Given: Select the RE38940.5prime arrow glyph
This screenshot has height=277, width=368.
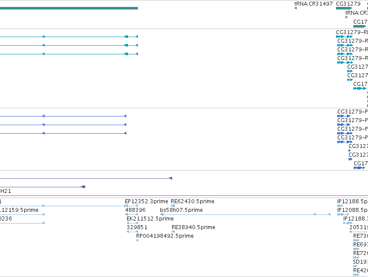Looking at the screenshot, I should tap(173, 232).
